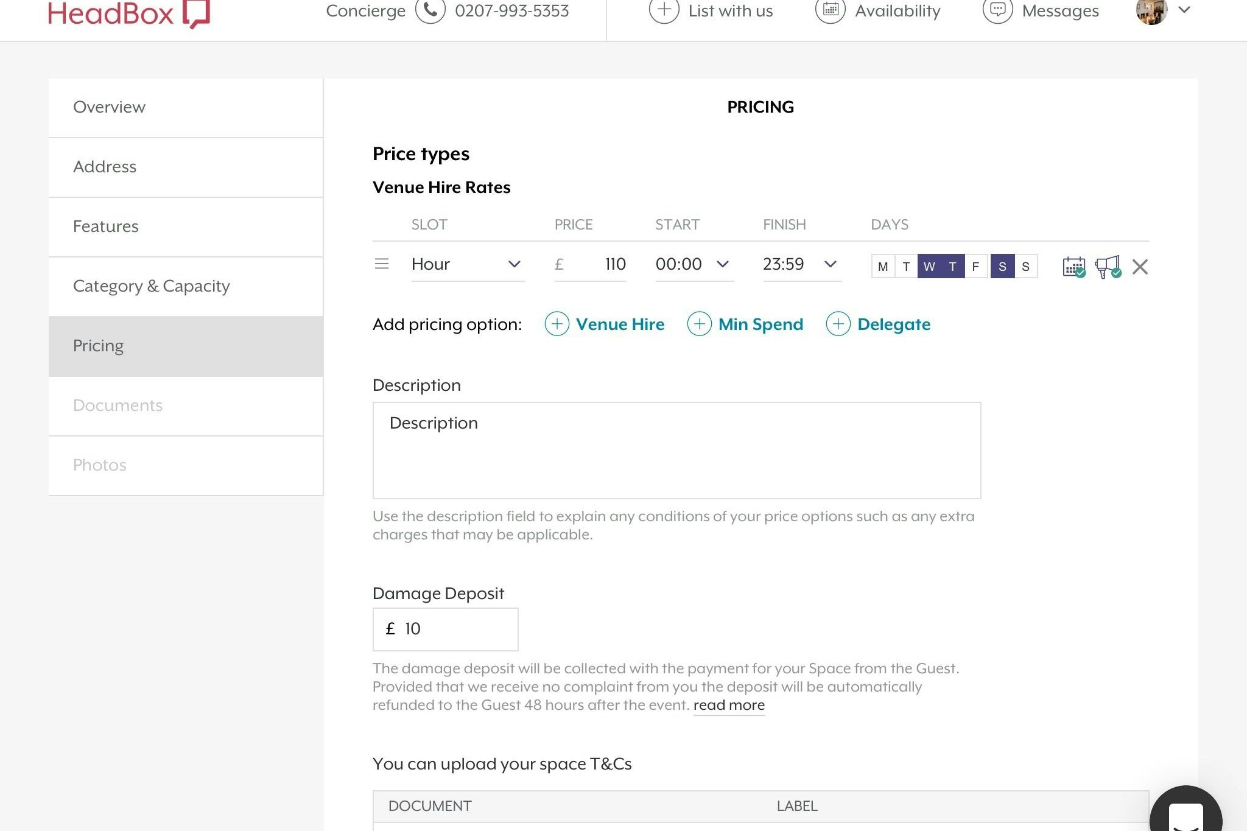1247x831 pixels.
Task: Open the Hour slot dropdown
Action: click(x=467, y=264)
